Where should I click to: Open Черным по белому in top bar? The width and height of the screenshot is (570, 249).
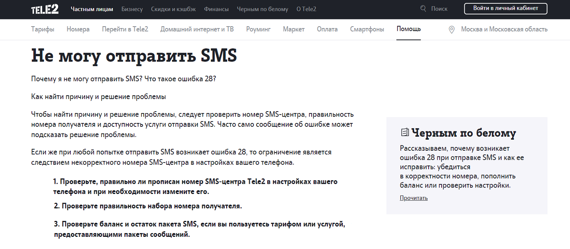(263, 9)
